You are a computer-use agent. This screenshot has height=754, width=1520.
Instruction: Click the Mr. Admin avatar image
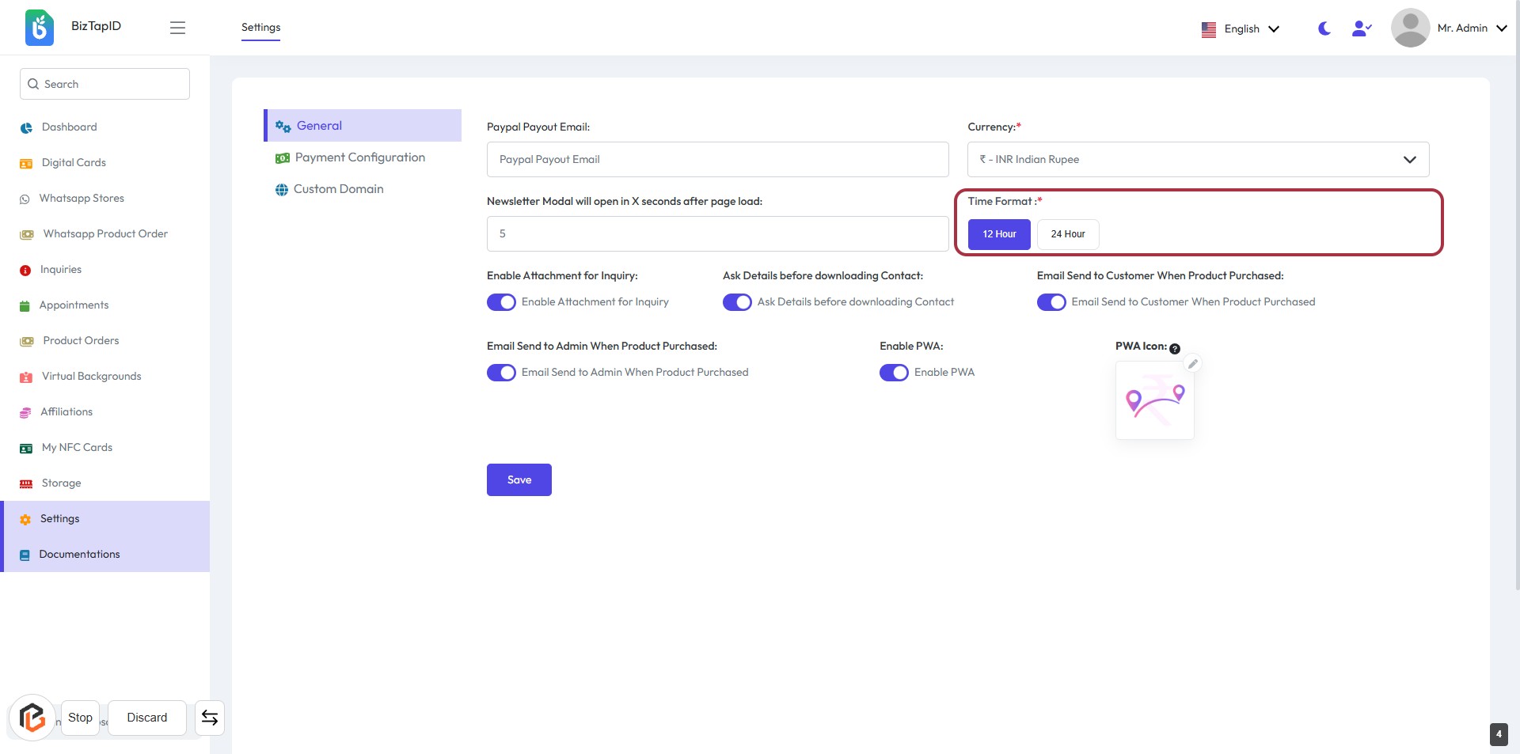(1410, 28)
